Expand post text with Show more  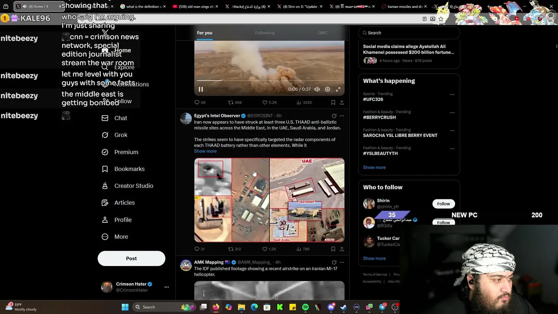205,151
